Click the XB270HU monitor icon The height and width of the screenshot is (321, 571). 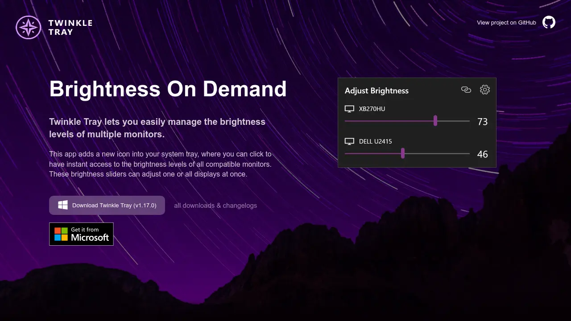[349, 109]
